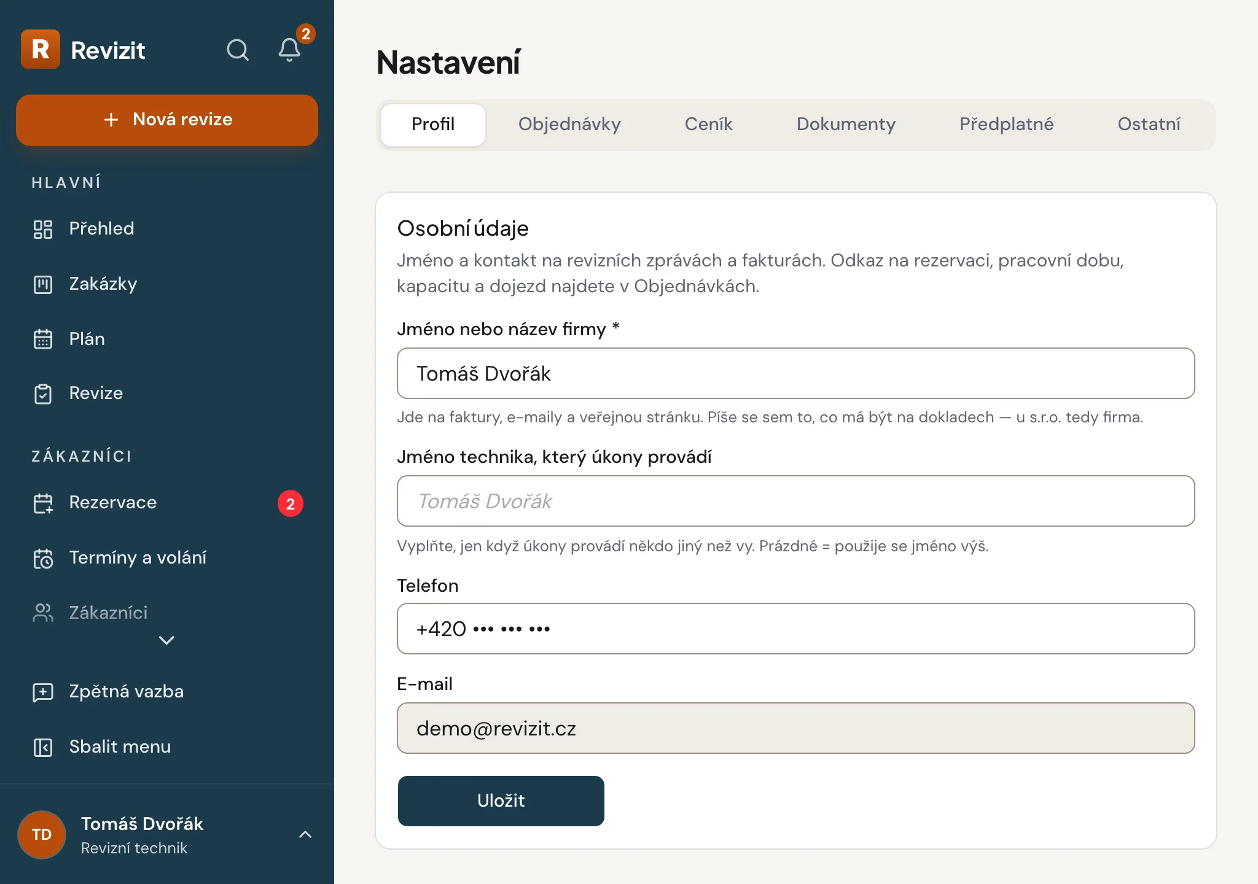Image resolution: width=1258 pixels, height=884 pixels.
Task: Focus the Telefon input field
Action: [795, 629]
